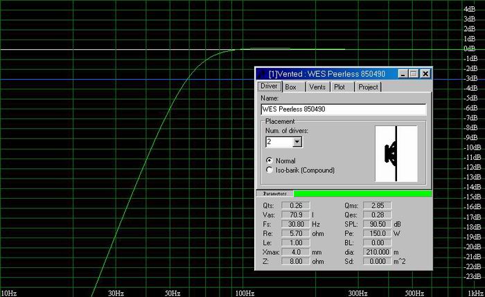Click the 500Hz frequency axis label
The height and width of the screenshot is (297, 485).
click(415, 293)
